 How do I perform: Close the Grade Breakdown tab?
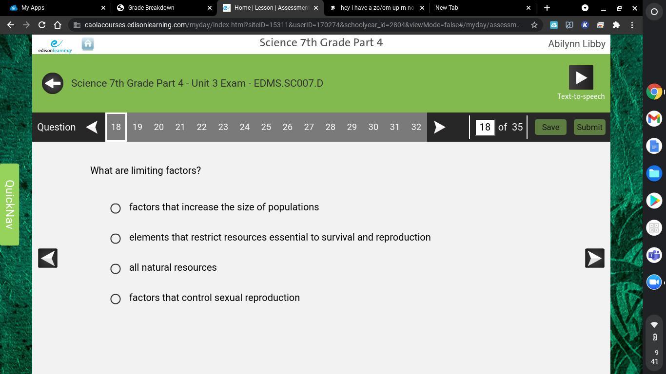pyautogui.click(x=210, y=8)
